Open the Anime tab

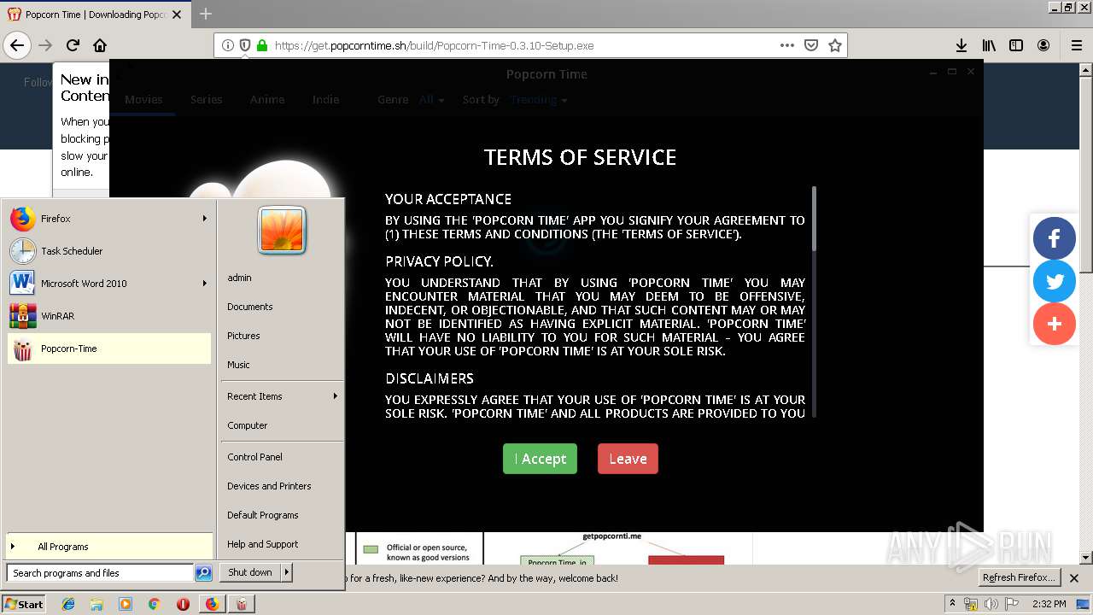coord(267,99)
